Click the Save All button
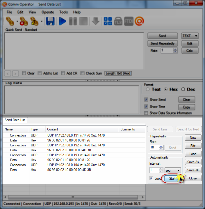 [193, 170]
